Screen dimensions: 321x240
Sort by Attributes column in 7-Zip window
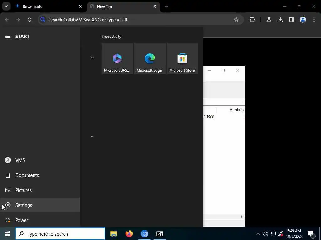tap(237, 110)
